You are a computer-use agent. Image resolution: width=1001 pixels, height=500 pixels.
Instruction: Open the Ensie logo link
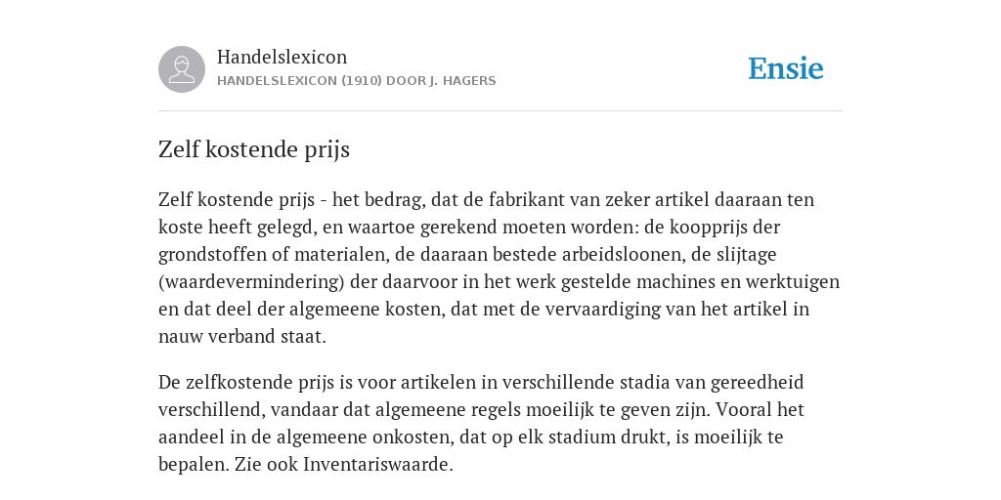tap(786, 68)
